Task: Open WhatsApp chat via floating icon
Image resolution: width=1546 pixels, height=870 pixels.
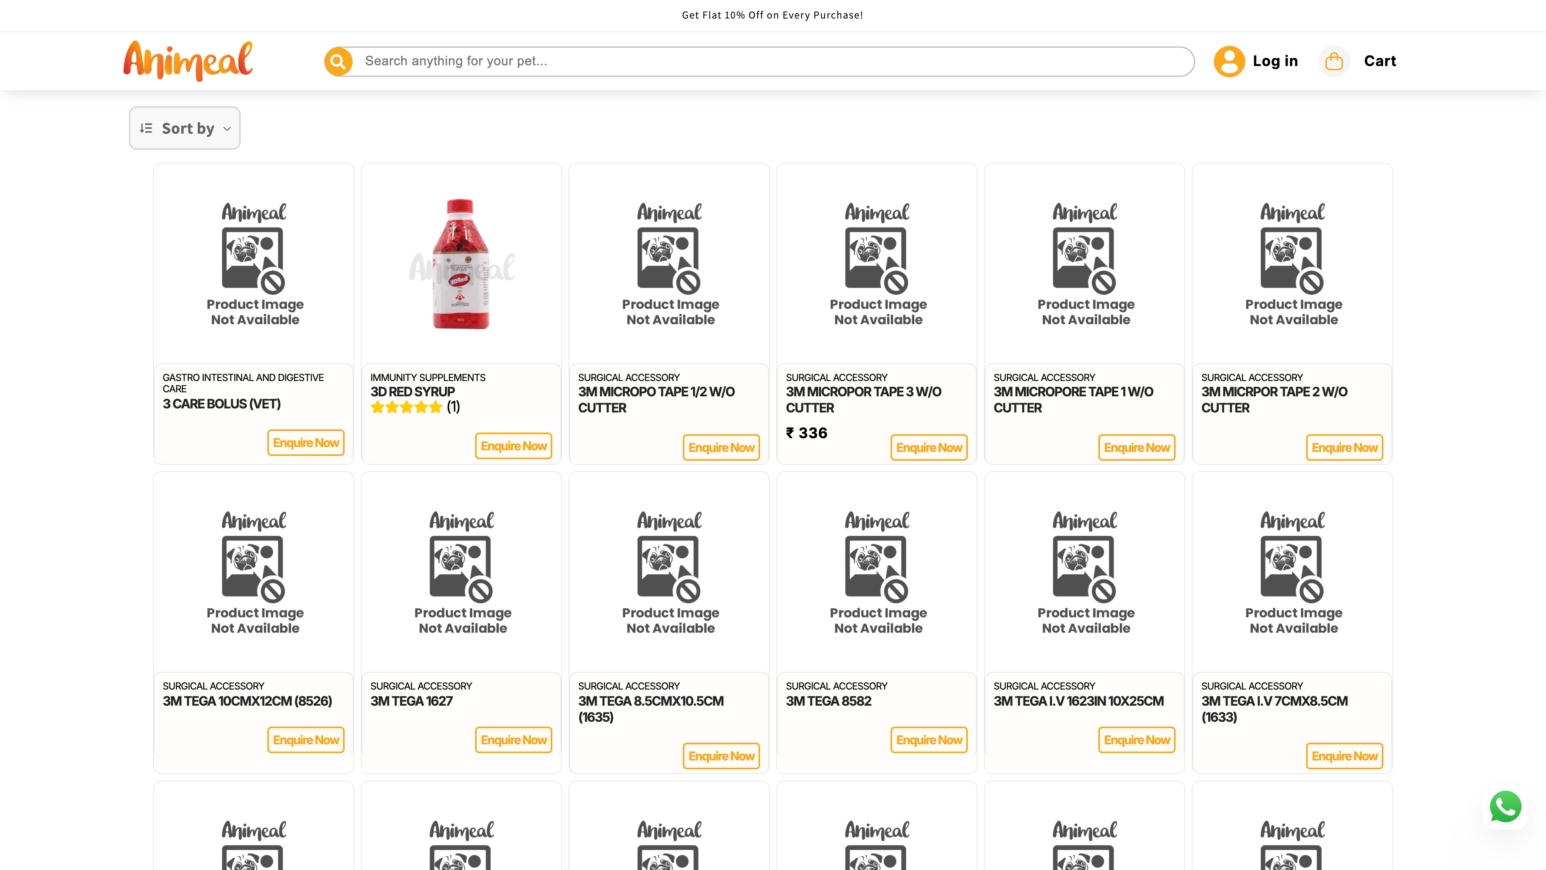Action: coord(1505,806)
